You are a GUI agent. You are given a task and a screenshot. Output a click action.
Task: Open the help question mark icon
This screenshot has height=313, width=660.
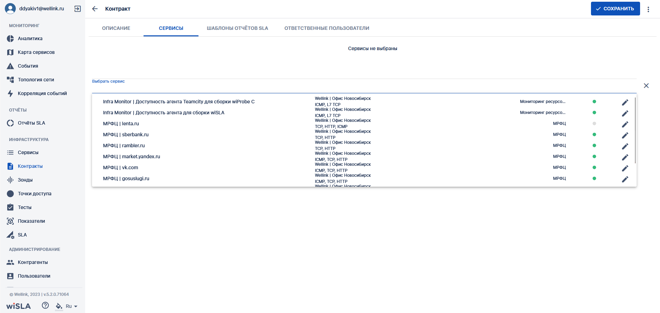click(x=45, y=305)
